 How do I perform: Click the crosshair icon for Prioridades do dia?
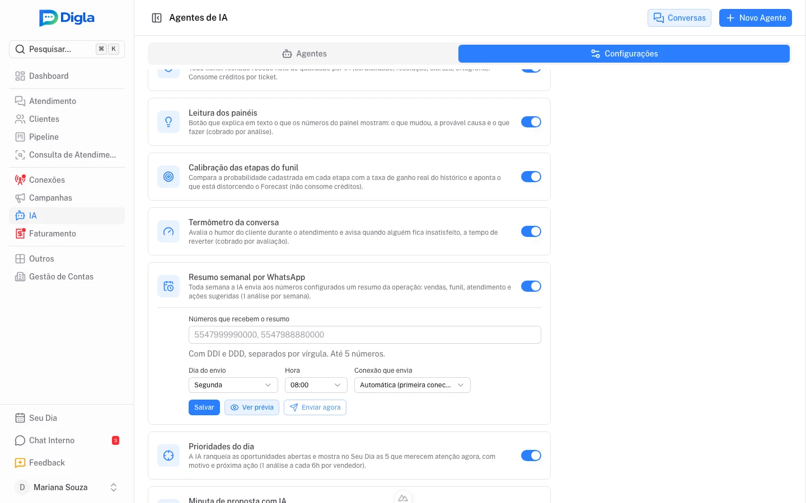(168, 455)
